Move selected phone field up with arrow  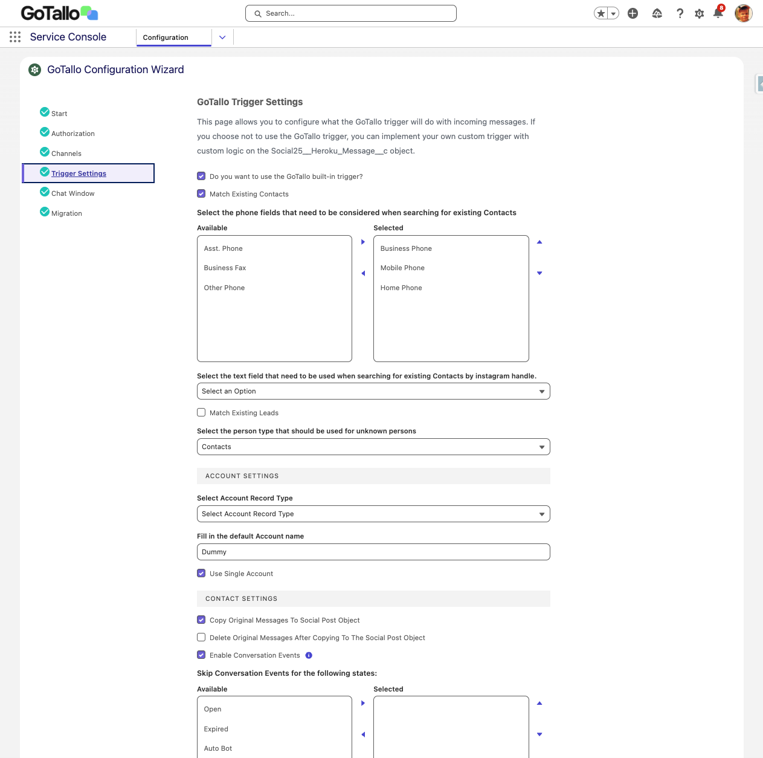(x=539, y=242)
